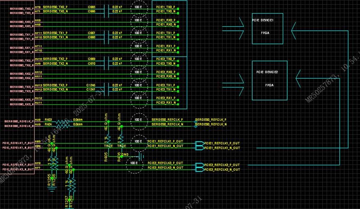Image resolution: width=360 pixels, height=209 pixels.
Task: Click the 0.22 uF value beside C1347
Action: [117, 89]
